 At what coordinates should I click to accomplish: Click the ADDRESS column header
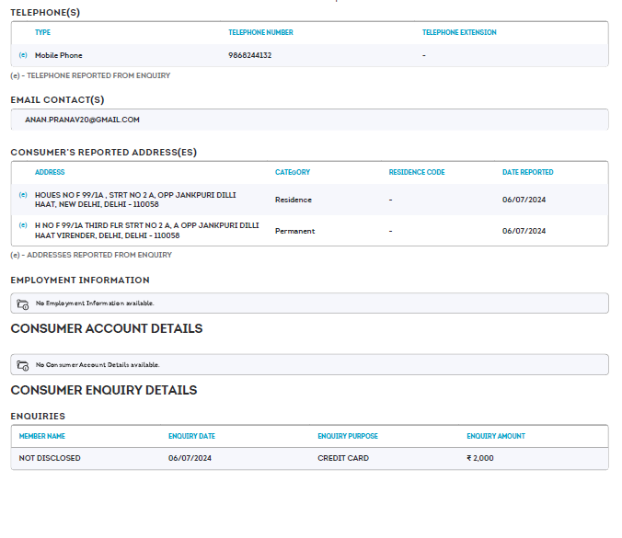coord(50,172)
